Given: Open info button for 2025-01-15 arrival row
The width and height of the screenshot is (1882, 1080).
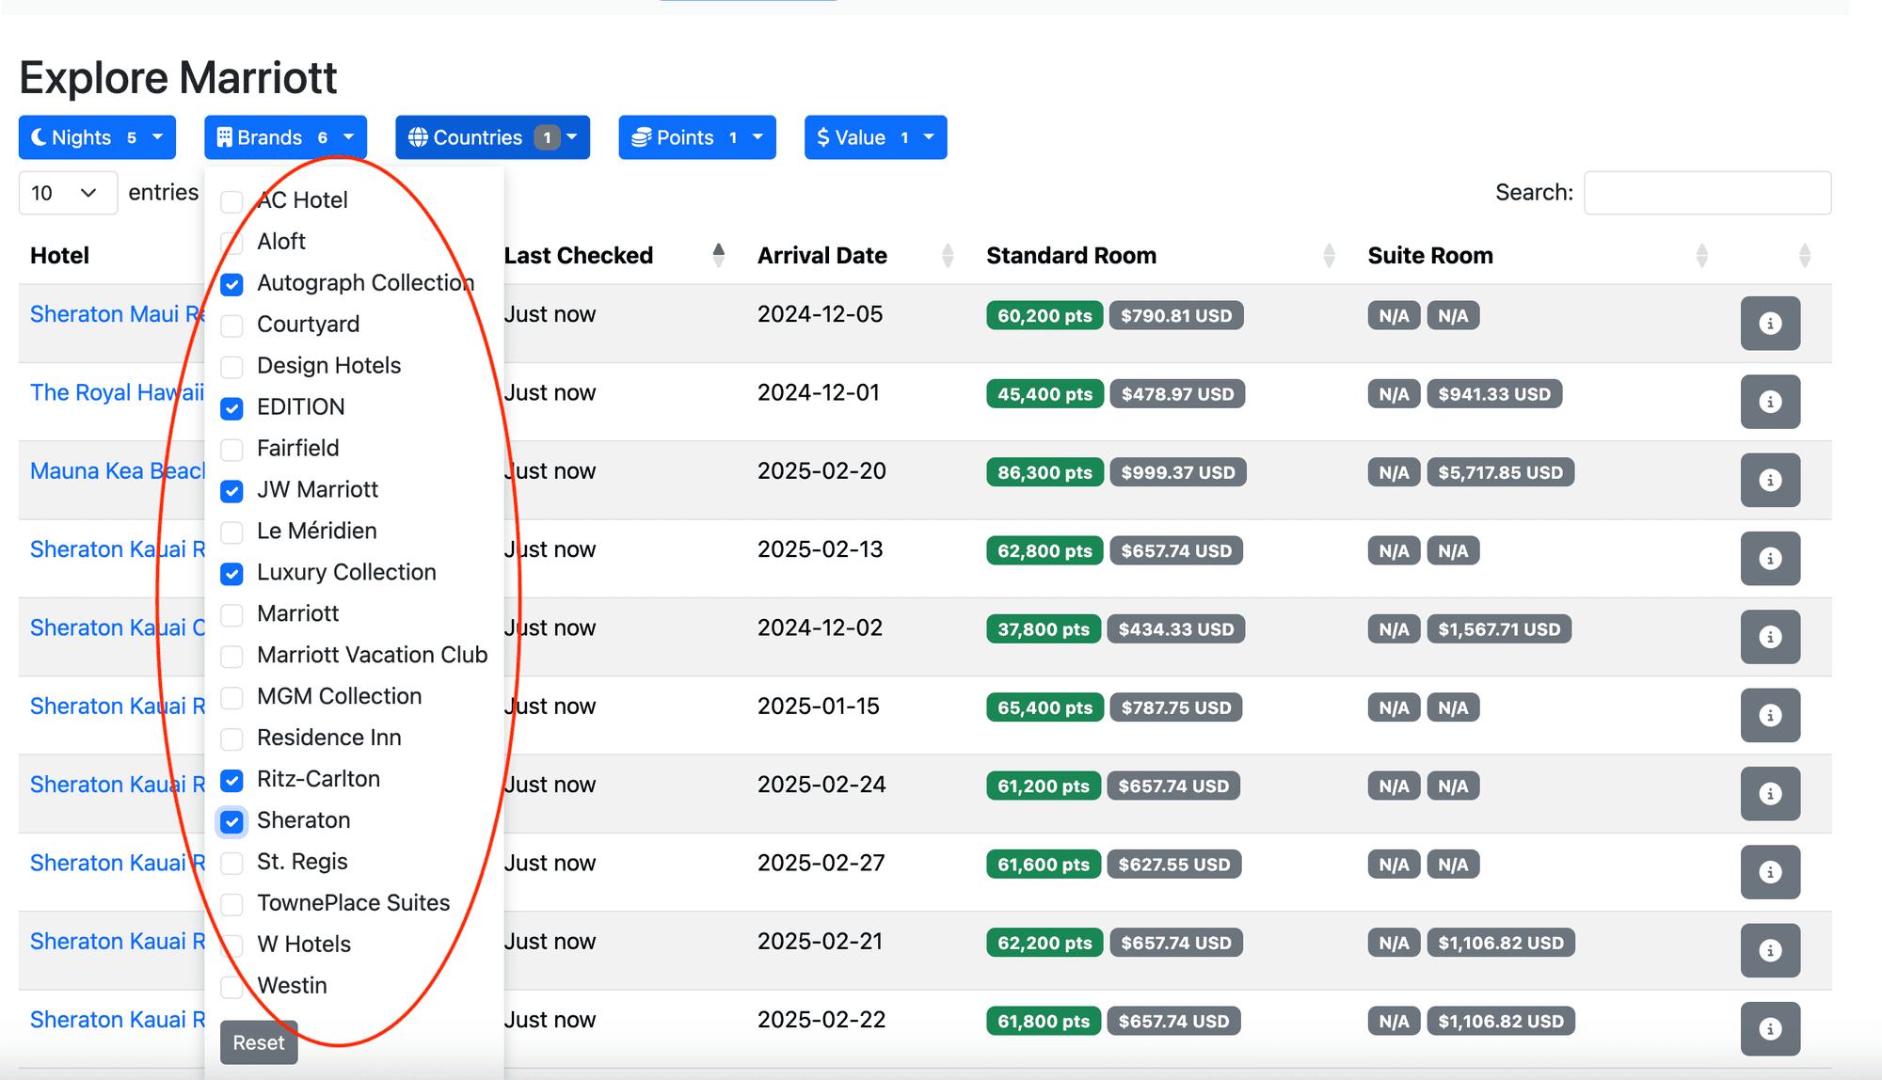Looking at the screenshot, I should tap(1770, 715).
